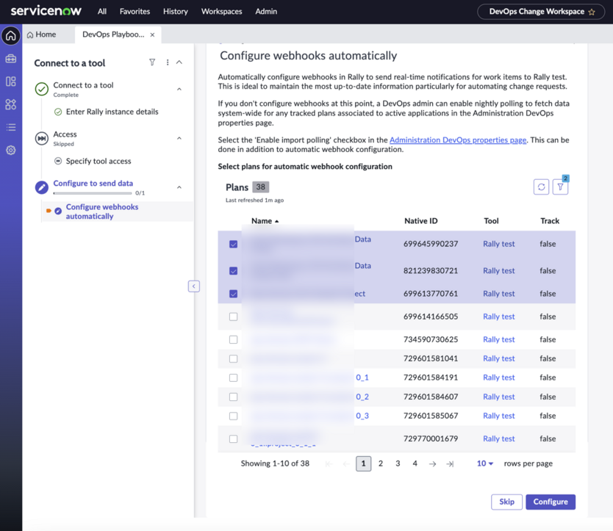The width and height of the screenshot is (613, 531).
Task: Click the Native ID column header
Action: point(420,221)
